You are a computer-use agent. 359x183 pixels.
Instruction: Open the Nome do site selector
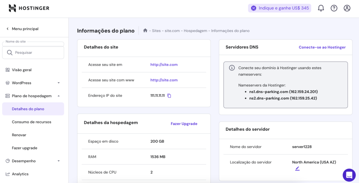33,44
